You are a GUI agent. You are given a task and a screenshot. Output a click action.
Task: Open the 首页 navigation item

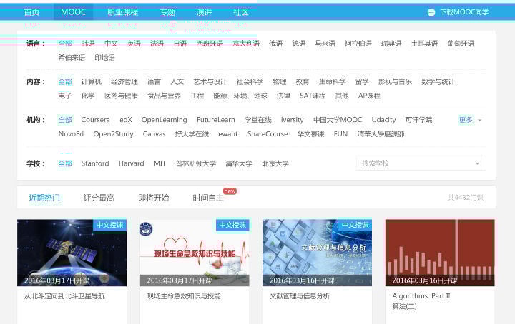(31, 12)
